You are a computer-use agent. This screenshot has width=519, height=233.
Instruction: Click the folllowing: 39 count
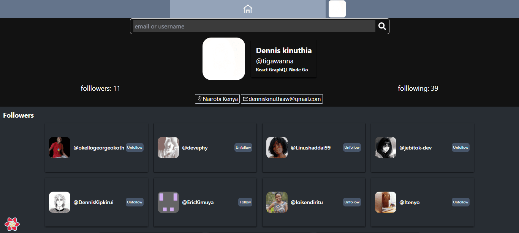(418, 88)
